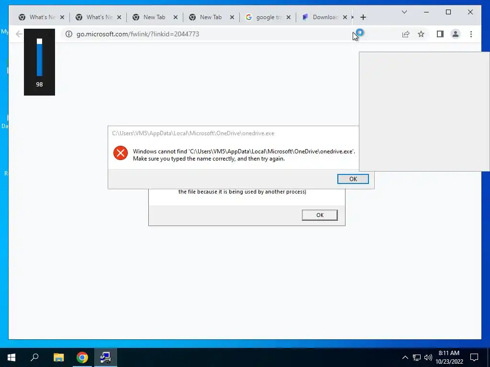Open the second New Tab tab
The width and height of the screenshot is (490, 367).
(x=211, y=17)
